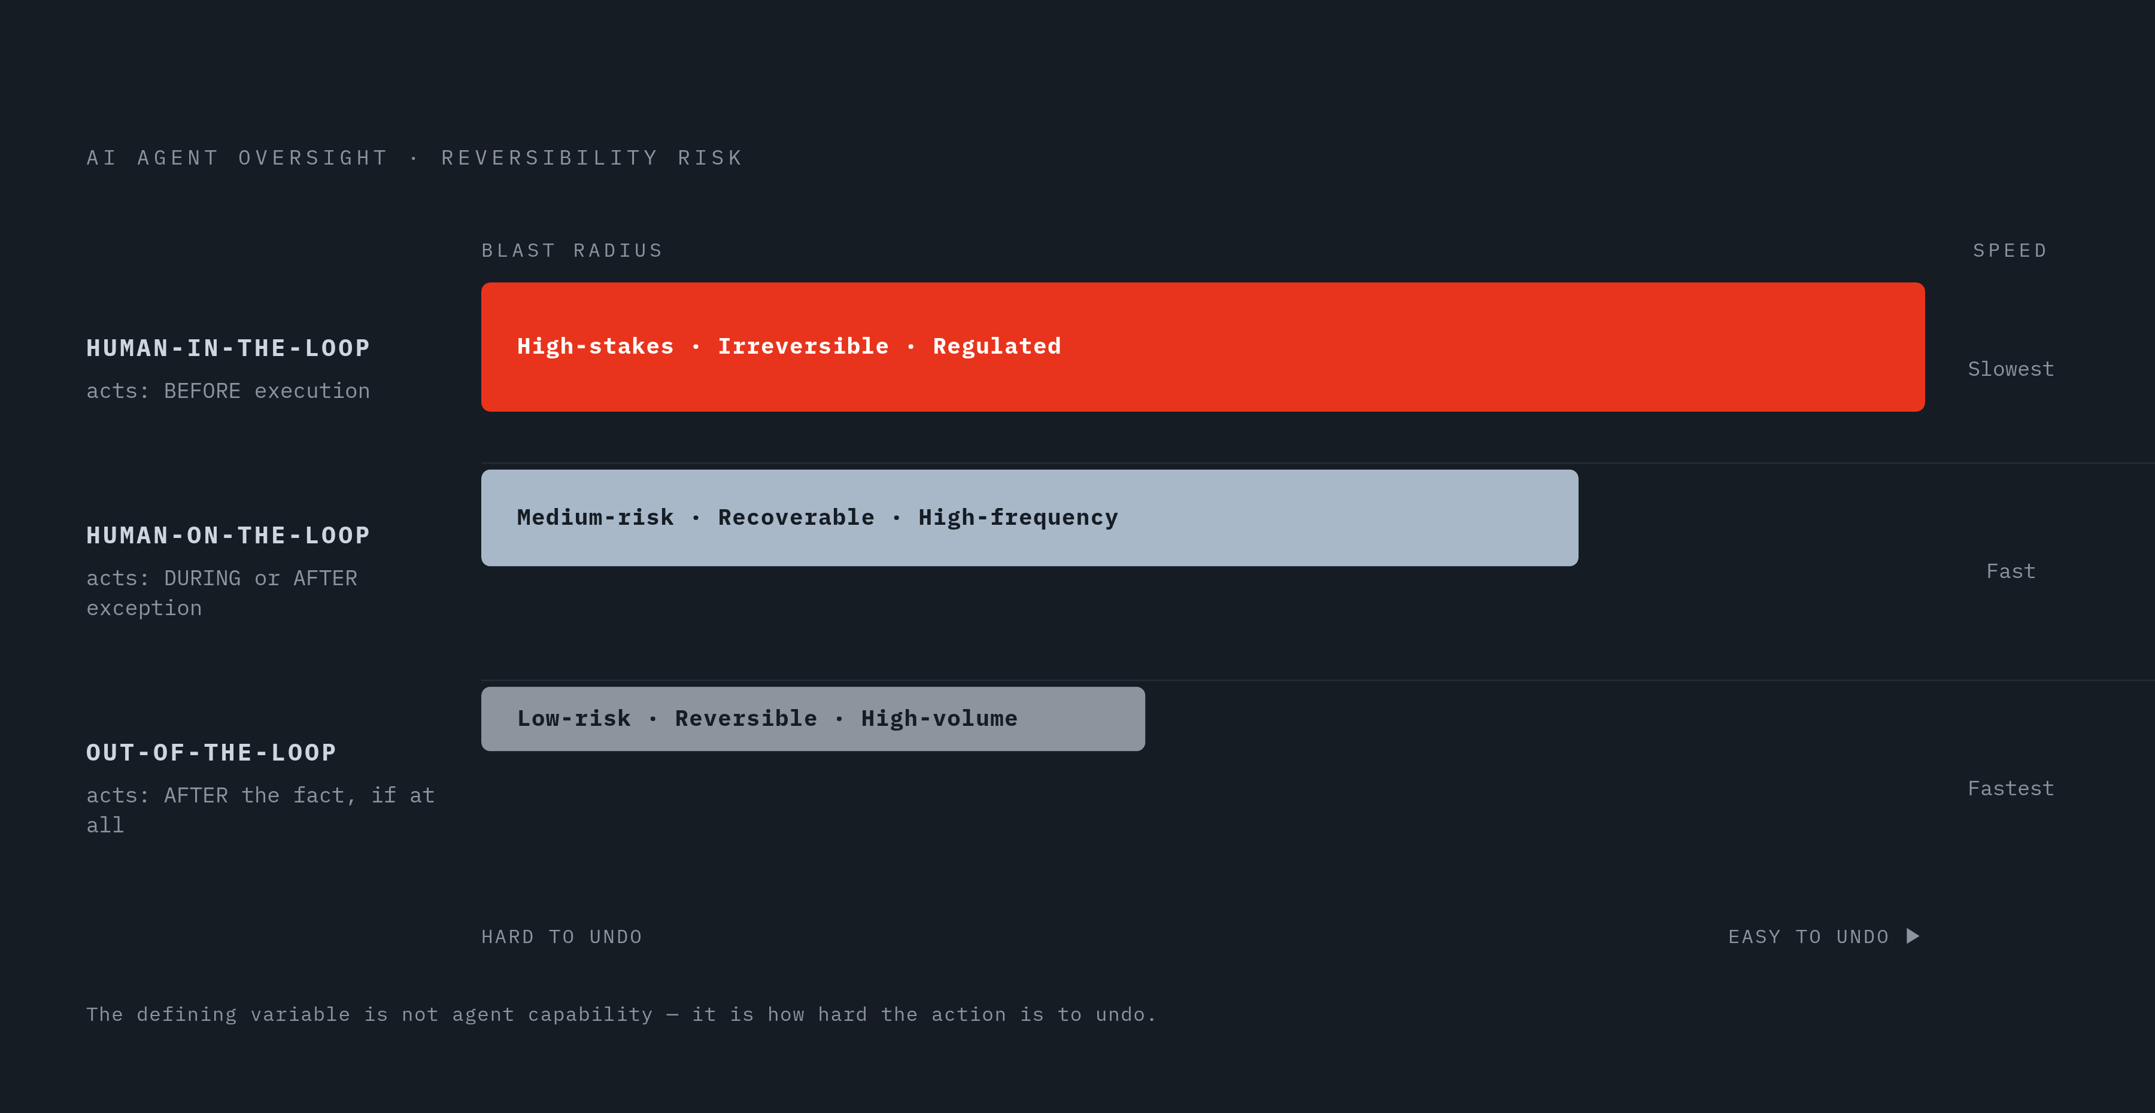This screenshot has height=1113, width=2155.
Task: Click the text 'acts: DURING or AFTER exception'
Action: coord(221,593)
